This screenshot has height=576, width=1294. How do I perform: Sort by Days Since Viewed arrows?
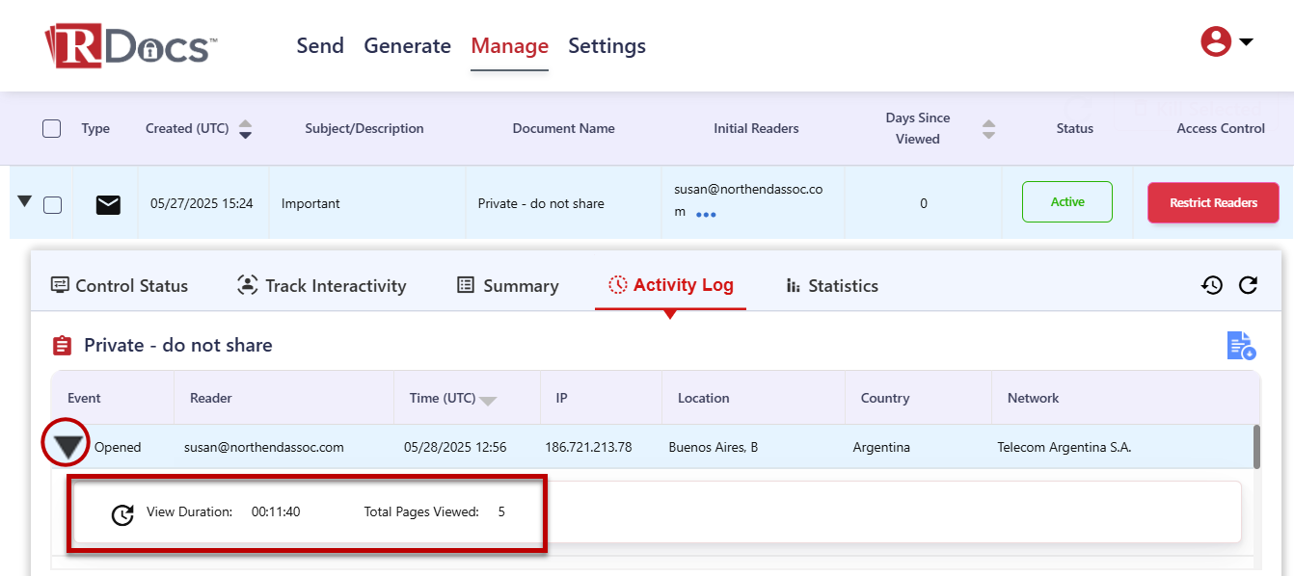pos(988,128)
